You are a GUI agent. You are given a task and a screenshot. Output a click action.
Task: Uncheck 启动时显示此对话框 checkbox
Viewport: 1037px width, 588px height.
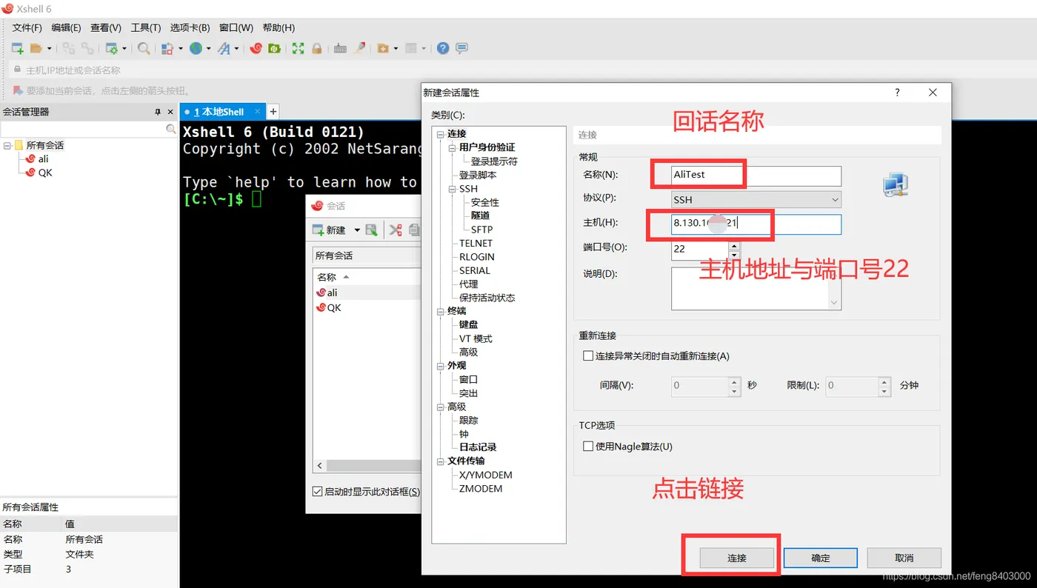pyautogui.click(x=318, y=492)
